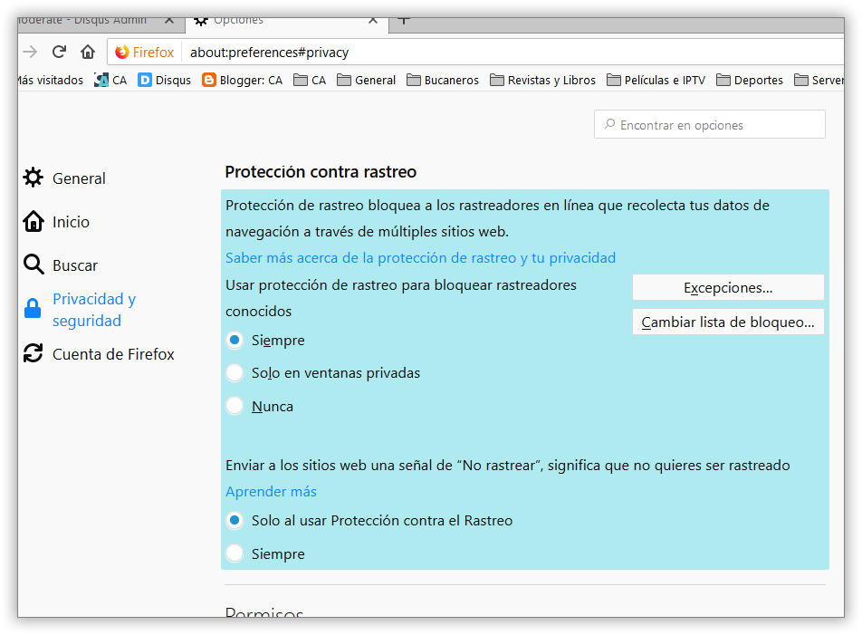Select Siempre for No rastrear signal
The width and height of the screenshot is (862, 635).
[x=235, y=553]
